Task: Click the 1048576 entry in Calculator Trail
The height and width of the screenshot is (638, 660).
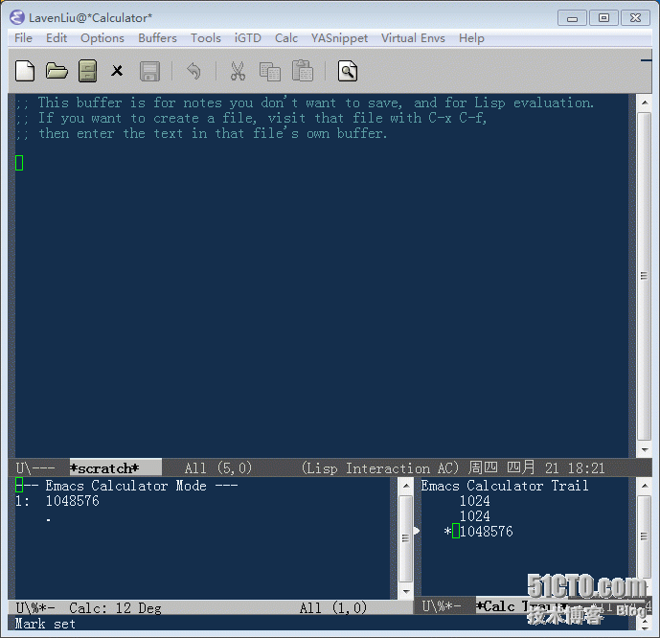Action: (x=487, y=531)
